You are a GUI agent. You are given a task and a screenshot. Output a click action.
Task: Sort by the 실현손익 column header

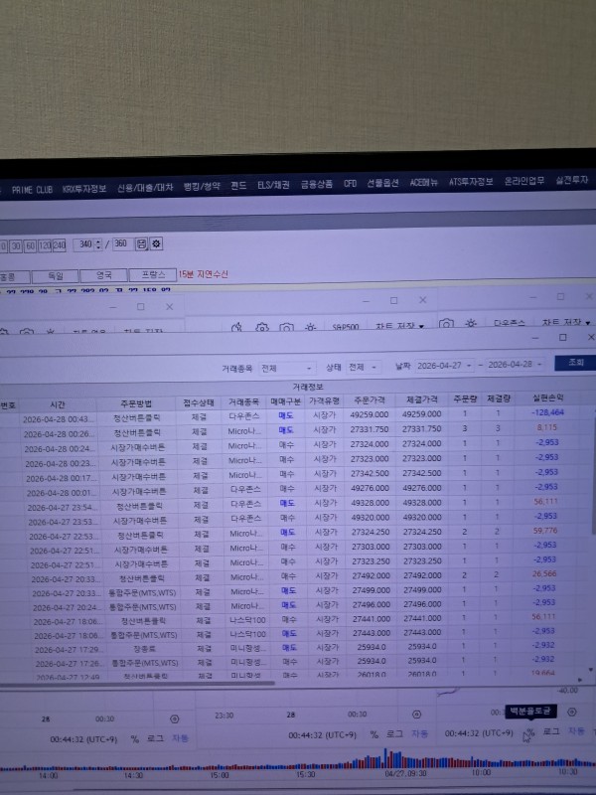(x=548, y=397)
